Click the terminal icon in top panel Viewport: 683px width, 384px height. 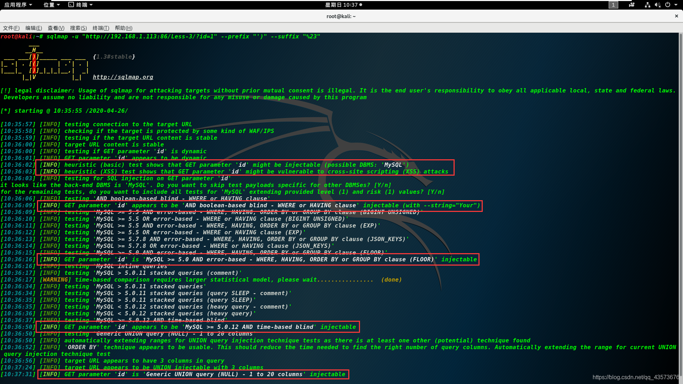tap(71, 5)
